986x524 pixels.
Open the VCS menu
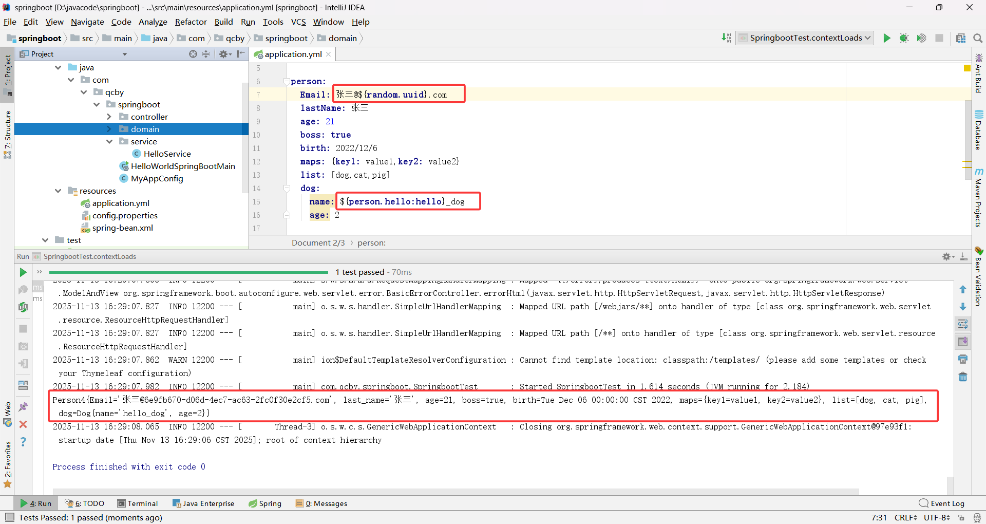coord(298,22)
